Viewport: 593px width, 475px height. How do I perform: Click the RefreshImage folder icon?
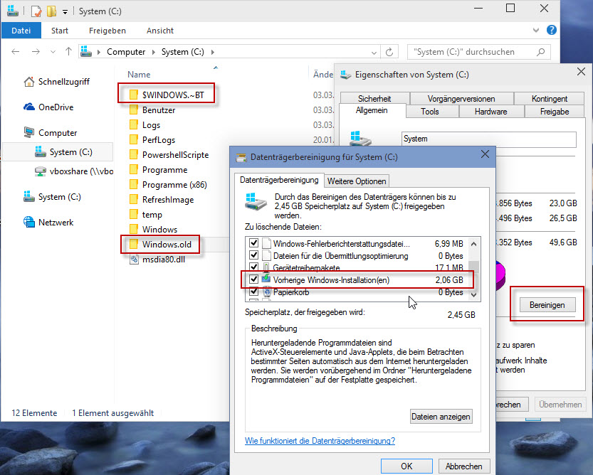(x=134, y=199)
